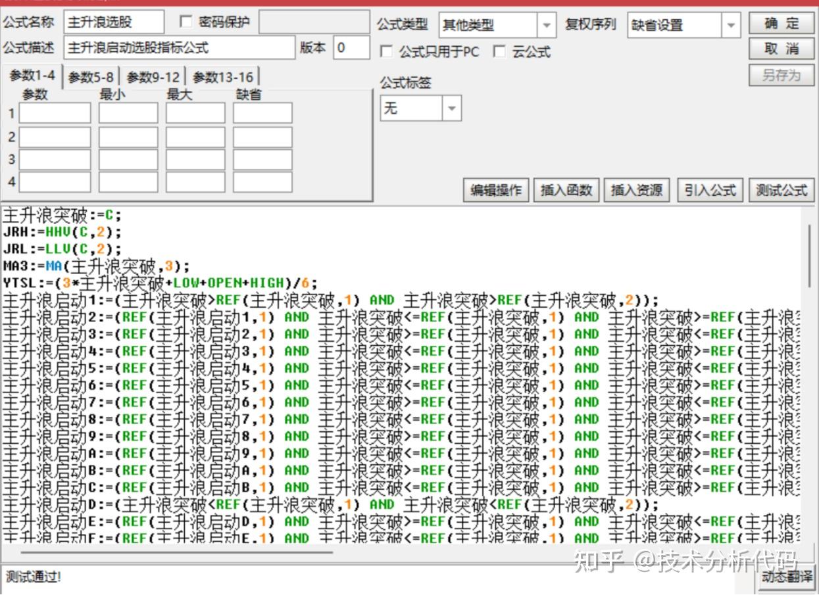819x595 pixels.
Task: Click code line JRL:=LLV(C,2);
Action: pyautogui.click(x=62, y=249)
